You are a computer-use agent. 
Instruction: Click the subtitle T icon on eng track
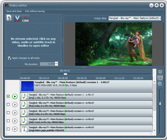(x=24, y=129)
